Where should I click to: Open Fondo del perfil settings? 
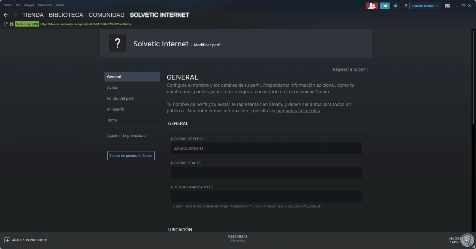(132, 98)
